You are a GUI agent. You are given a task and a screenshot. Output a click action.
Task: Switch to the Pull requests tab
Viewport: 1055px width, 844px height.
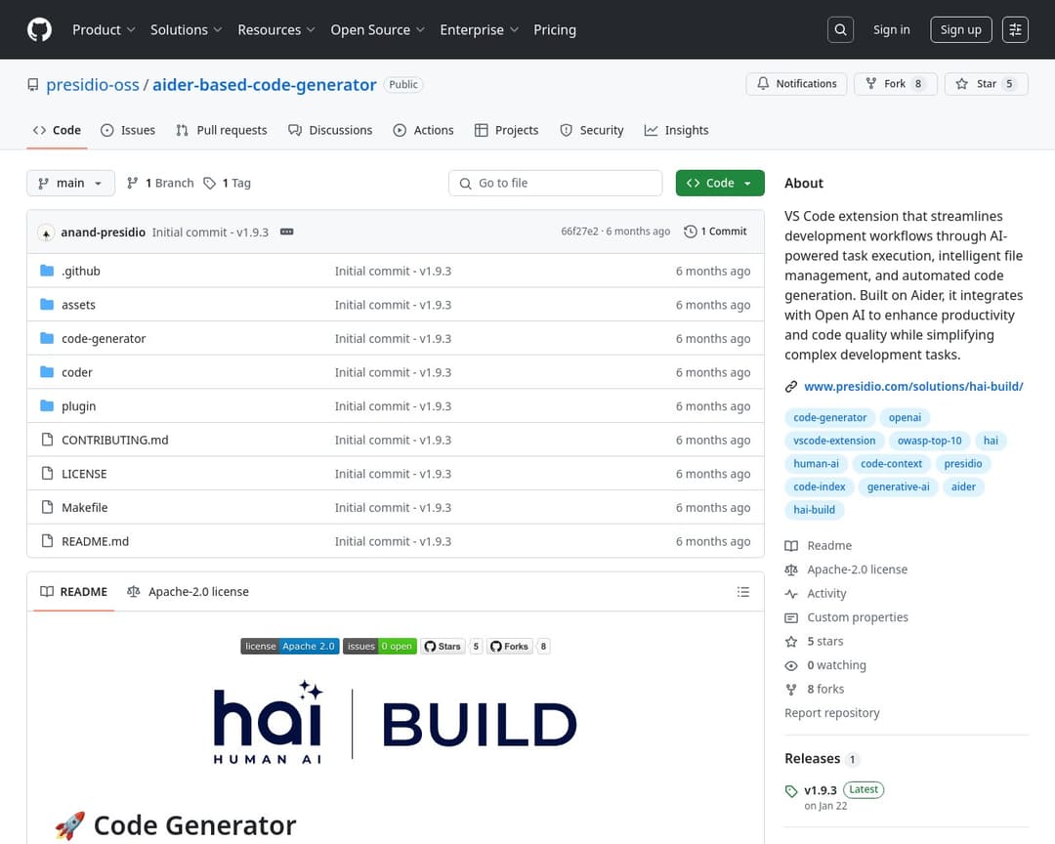tap(222, 130)
